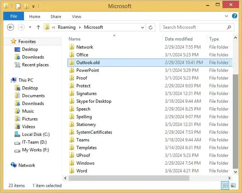Expand the ribbon with chevron
The width and height of the screenshot is (242, 193).
tap(227, 16)
